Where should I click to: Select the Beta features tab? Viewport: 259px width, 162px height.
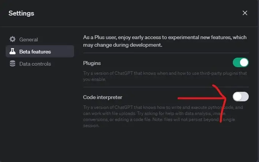tap(35, 52)
